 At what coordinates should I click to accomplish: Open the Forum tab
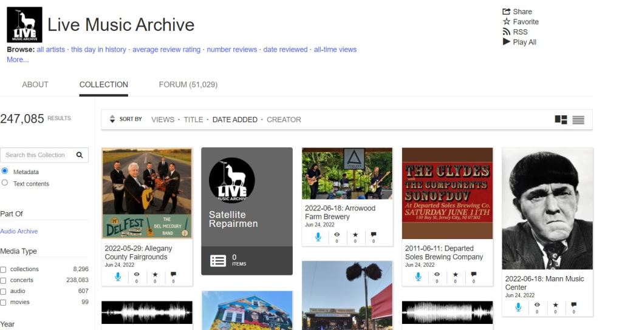coord(188,85)
